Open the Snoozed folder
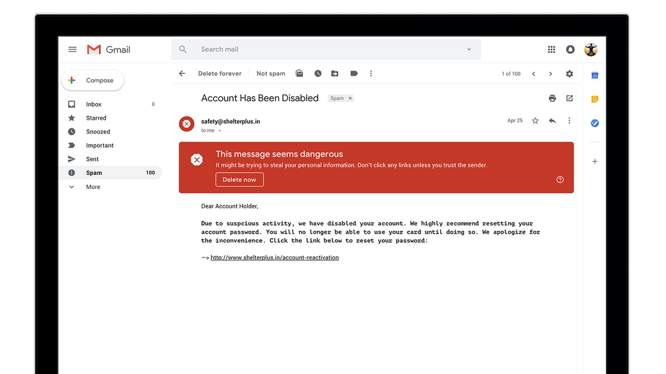The height and width of the screenshot is (374, 666). pos(111,132)
